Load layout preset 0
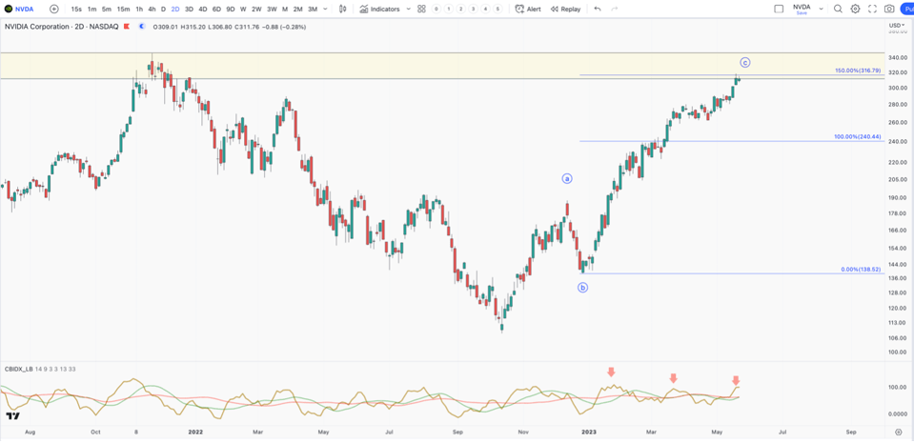The image size is (914, 443). click(x=436, y=10)
